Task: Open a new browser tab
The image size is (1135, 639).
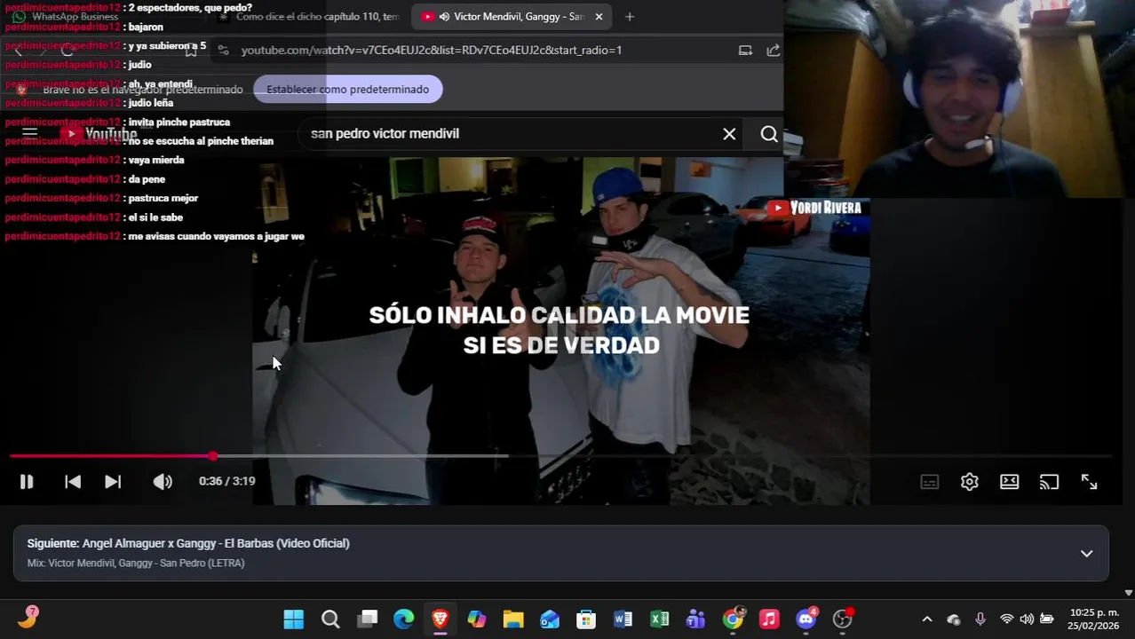Action: pyautogui.click(x=630, y=17)
